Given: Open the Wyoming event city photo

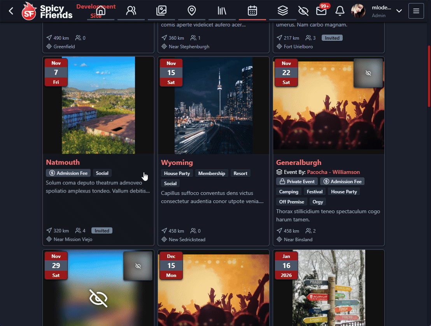Looking at the screenshot, I should click(213, 105).
